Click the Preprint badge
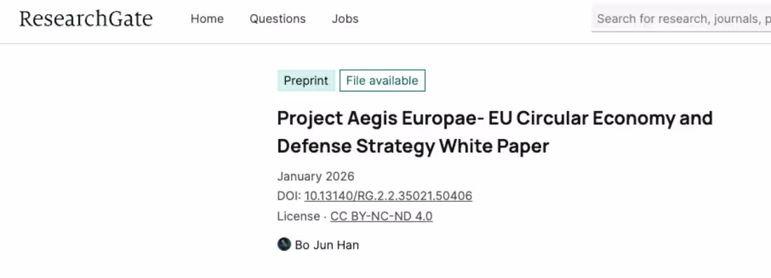 click(x=306, y=80)
